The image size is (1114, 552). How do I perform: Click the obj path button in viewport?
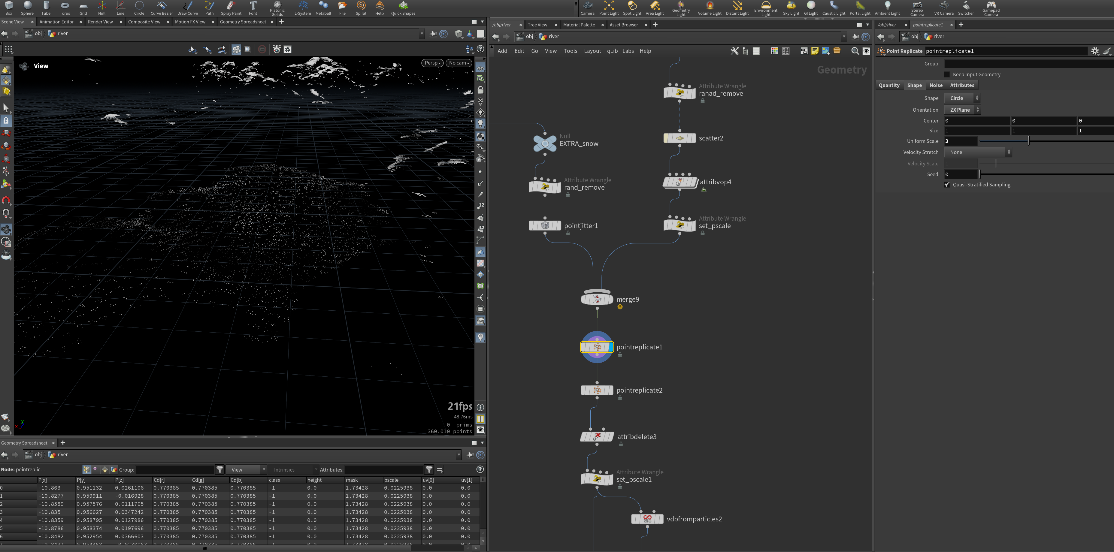tap(34, 34)
